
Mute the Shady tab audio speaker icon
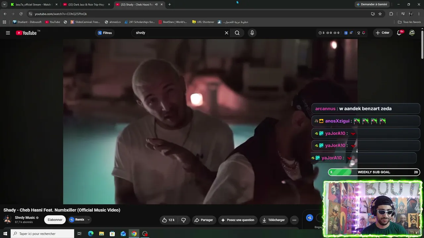(x=156, y=5)
